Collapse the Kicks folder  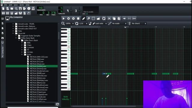click(x=22, y=55)
